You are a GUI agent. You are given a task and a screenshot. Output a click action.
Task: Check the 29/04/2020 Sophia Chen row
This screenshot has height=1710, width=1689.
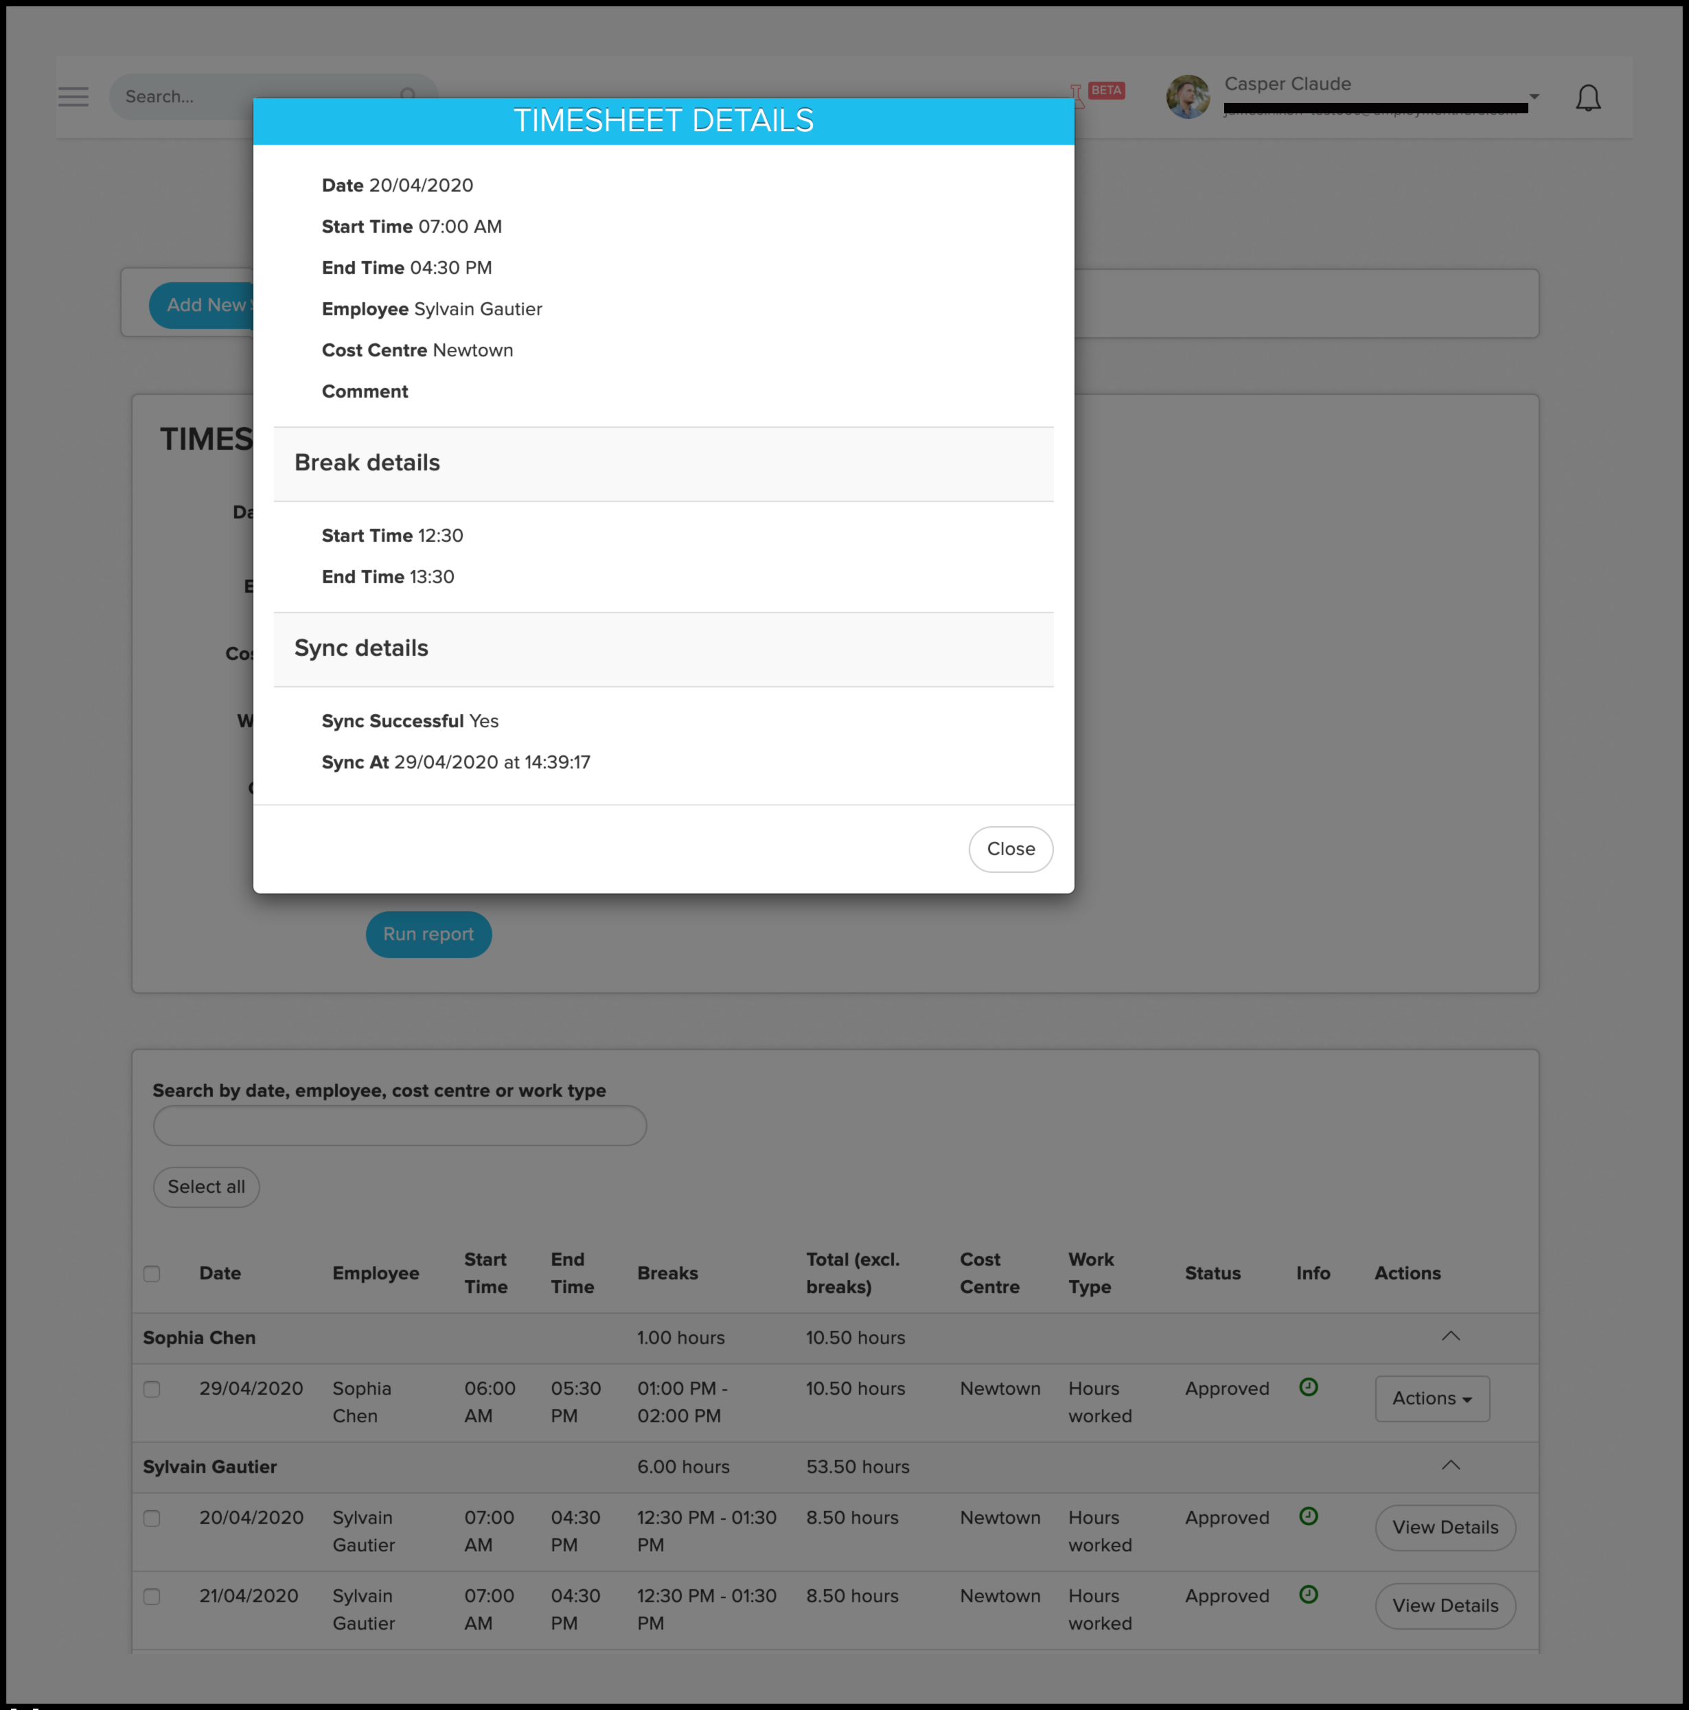pyautogui.click(x=152, y=1389)
